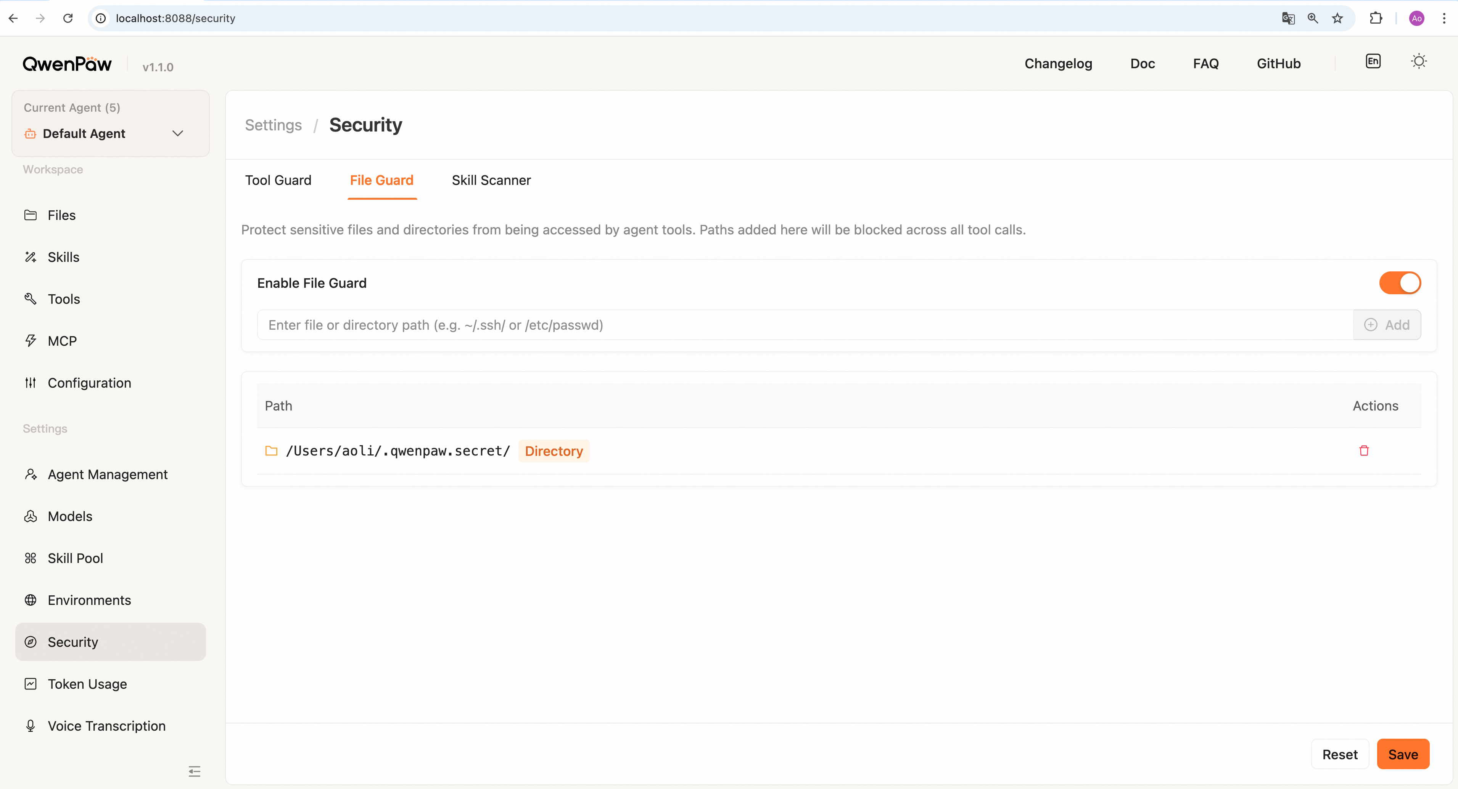Switch to the Tool Guard tab
Screen dimensions: 1458x789
[278, 180]
